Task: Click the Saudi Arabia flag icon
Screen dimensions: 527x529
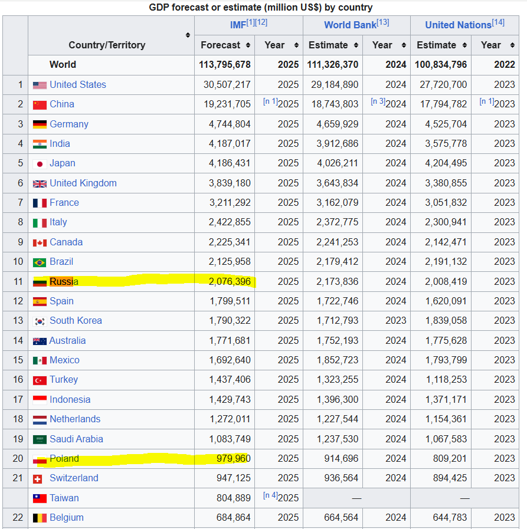Action: 40,439
